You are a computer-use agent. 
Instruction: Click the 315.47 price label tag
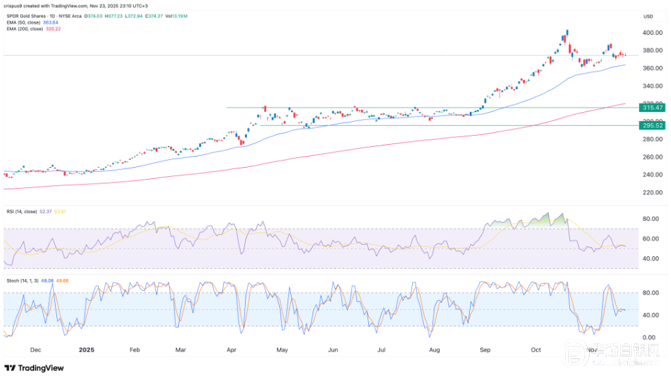click(652, 108)
